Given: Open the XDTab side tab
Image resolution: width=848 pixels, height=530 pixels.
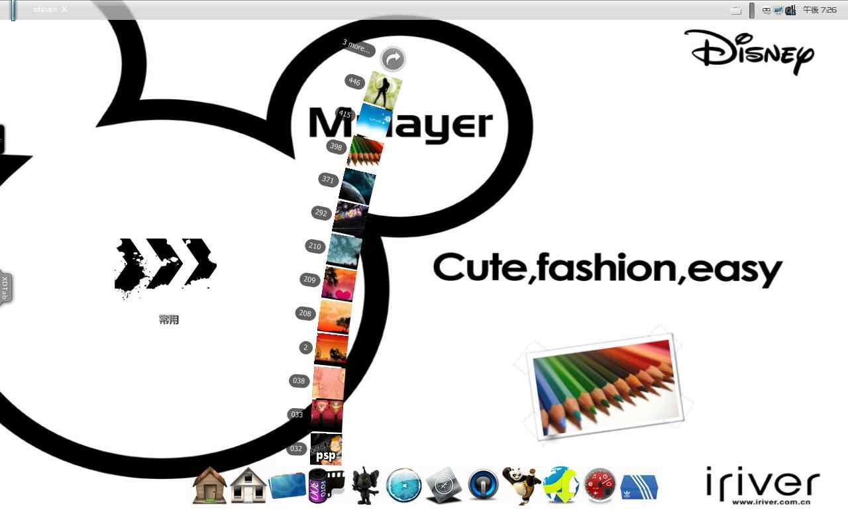Looking at the screenshot, I should [x=5, y=289].
